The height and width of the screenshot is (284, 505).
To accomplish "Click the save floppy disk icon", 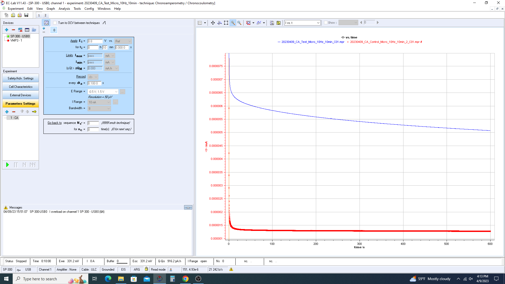I will point(26,15).
